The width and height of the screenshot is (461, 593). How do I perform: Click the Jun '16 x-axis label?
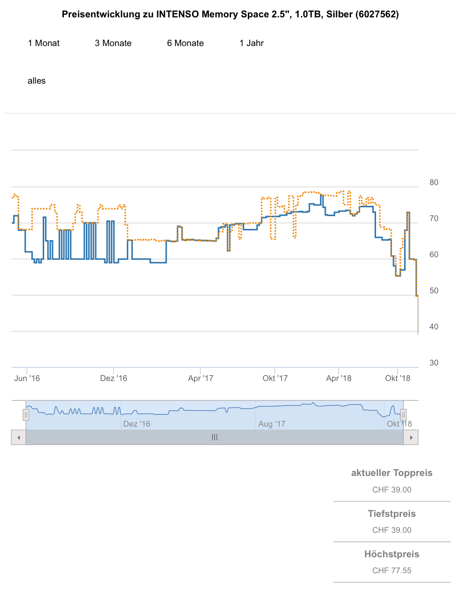(27, 378)
